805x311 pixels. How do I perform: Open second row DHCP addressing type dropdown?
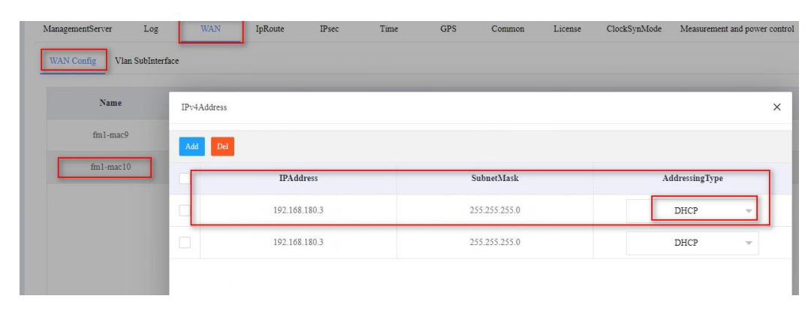[x=692, y=243]
